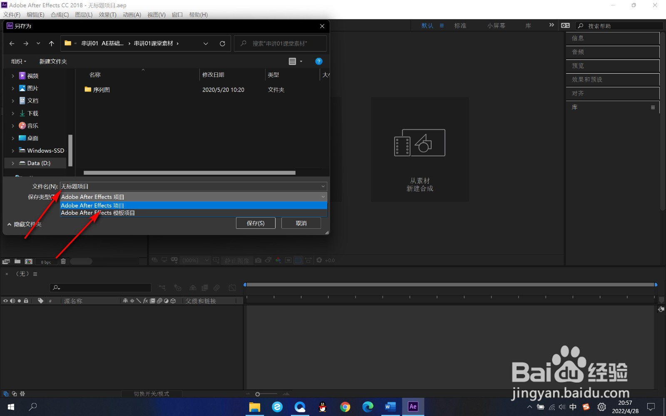The width and height of the screenshot is (666, 416).
Task: Go back in the Save As dialog
Action: 12,43
